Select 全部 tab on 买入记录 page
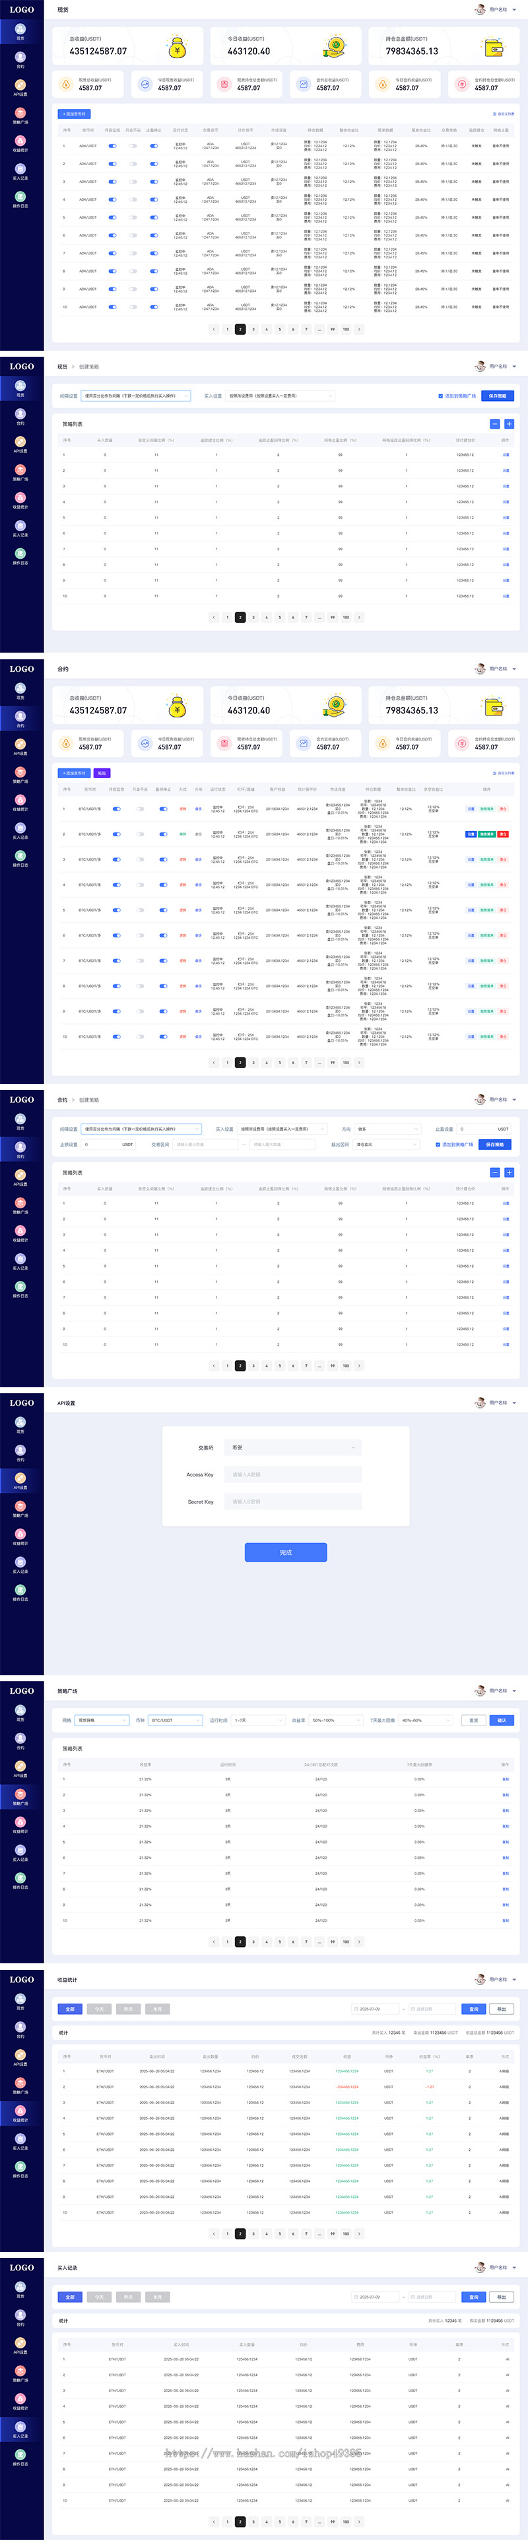The width and height of the screenshot is (528, 2540). click(x=70, y=2296)
